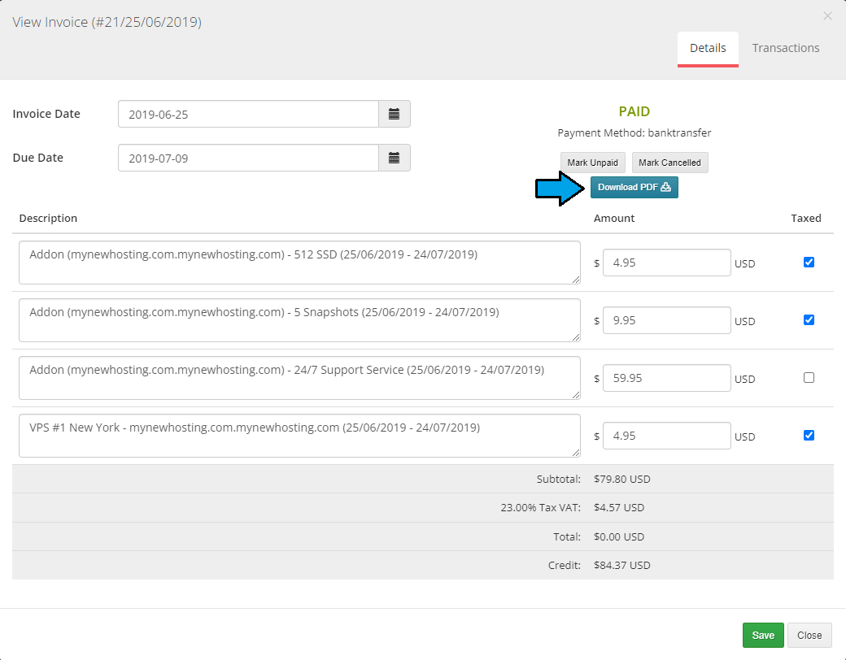The image size is (846, 660).
Task: Open the Due Date calendar picker
Action: tap(395, 158)
